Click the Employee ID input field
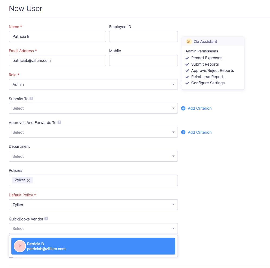This screenshot has height=268, width=270. point(143,36)
